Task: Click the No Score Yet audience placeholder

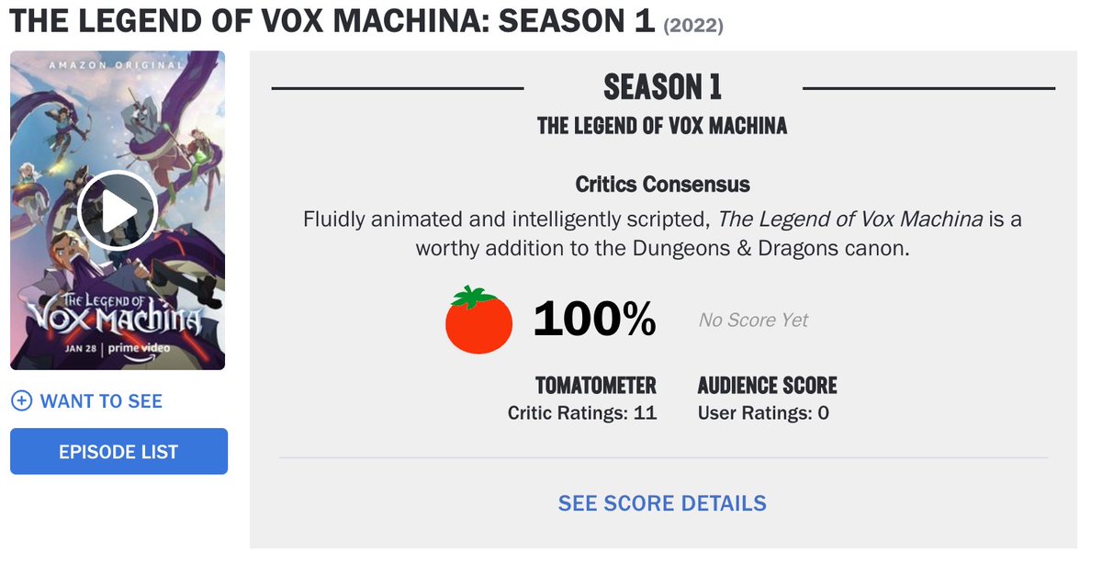Action: coord(754,320)
